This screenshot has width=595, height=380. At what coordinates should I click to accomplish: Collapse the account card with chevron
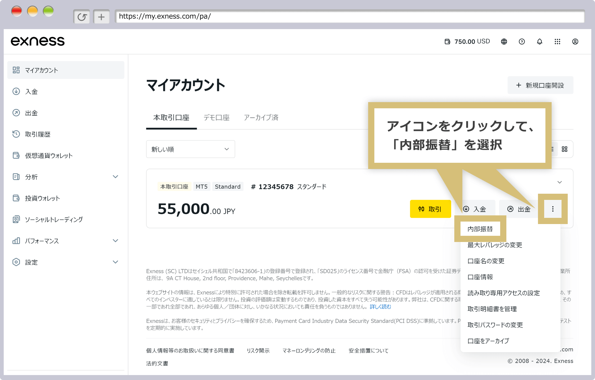560,182
